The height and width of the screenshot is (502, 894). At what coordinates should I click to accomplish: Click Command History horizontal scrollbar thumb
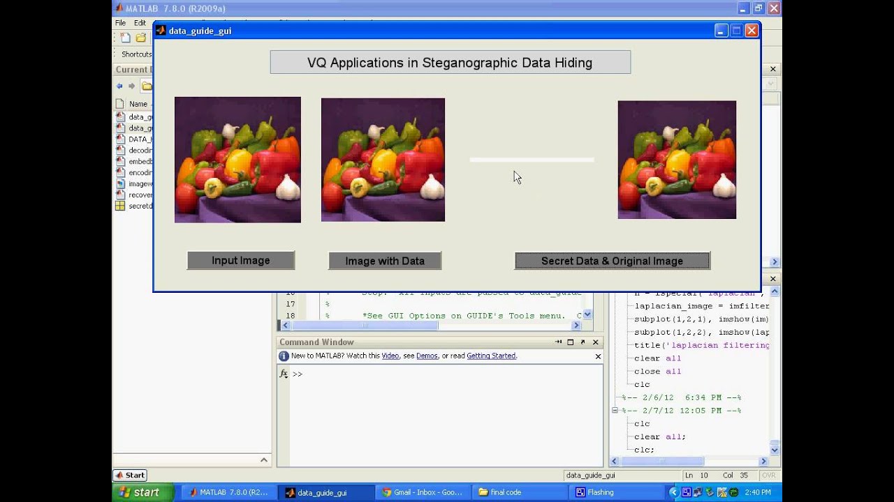pyautogui.click(x=662, y=461)
